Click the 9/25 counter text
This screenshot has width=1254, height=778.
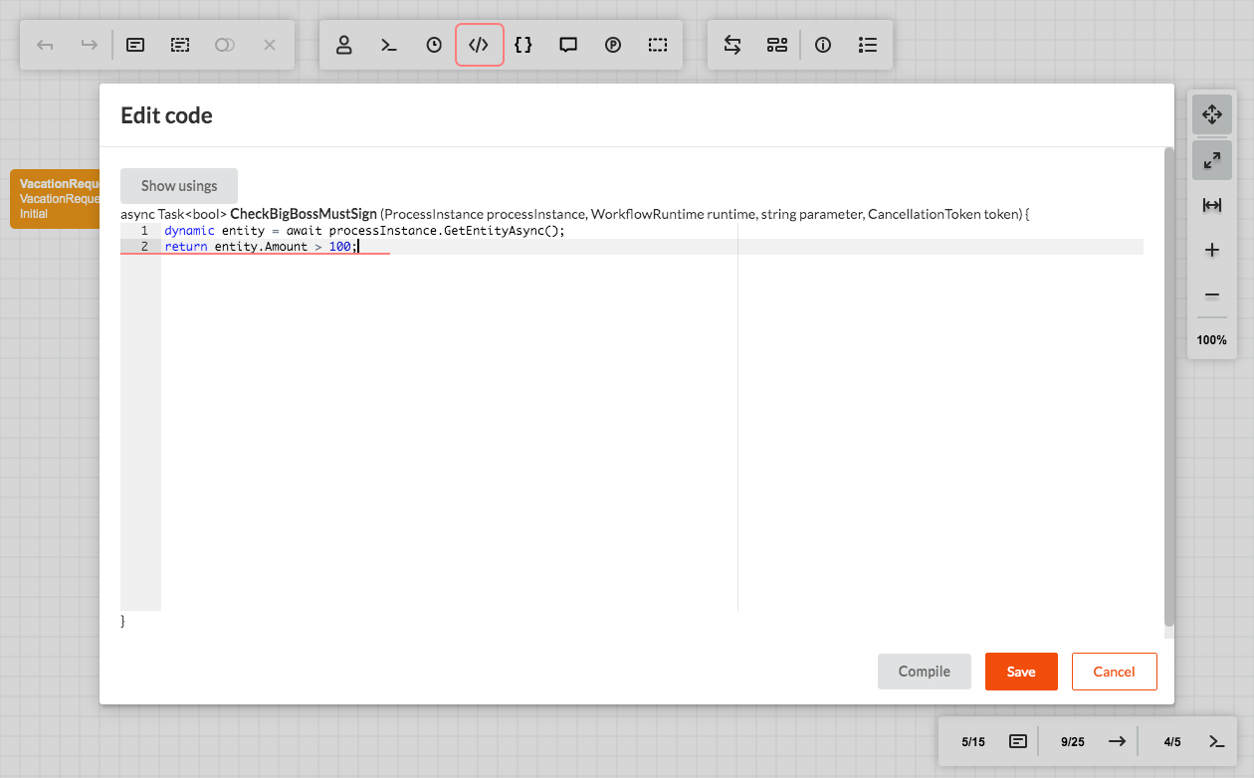click(x=1073, y=742)
